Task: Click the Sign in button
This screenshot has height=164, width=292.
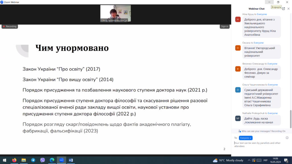Action: pos(224,26)
